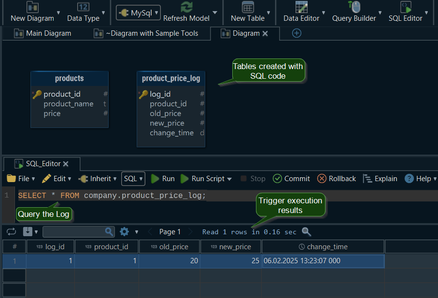Viewport: 438px width, 298px height.
Task: Click the magnifier beside read rows status
Action: [x=307, y=232]
